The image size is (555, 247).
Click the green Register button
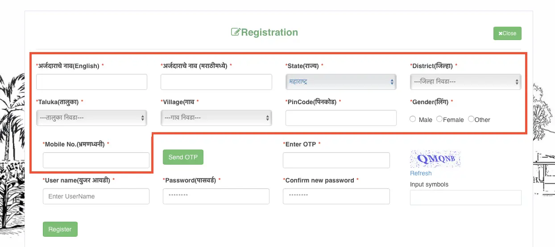(x=60, y=229)
